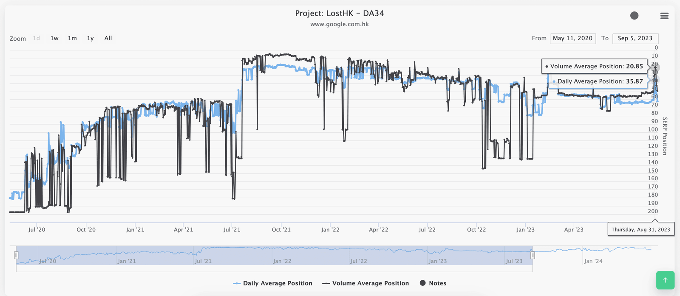The image size is (680, 296).
Task: Set zoom range to 1m
Action: click(x=72, y=38)
